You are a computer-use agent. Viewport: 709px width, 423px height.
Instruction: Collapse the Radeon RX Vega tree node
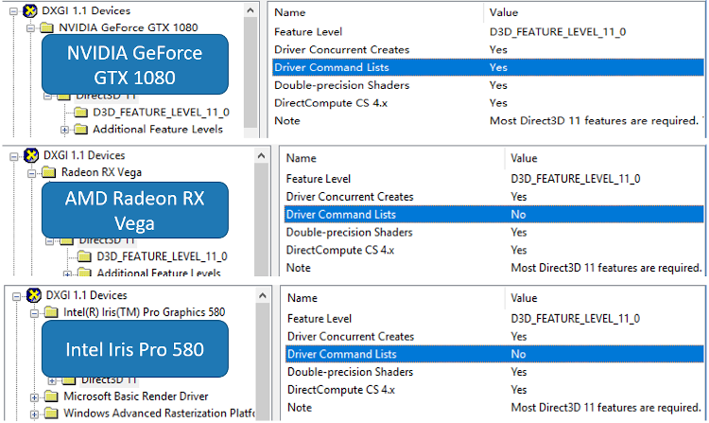click(32, 173)
